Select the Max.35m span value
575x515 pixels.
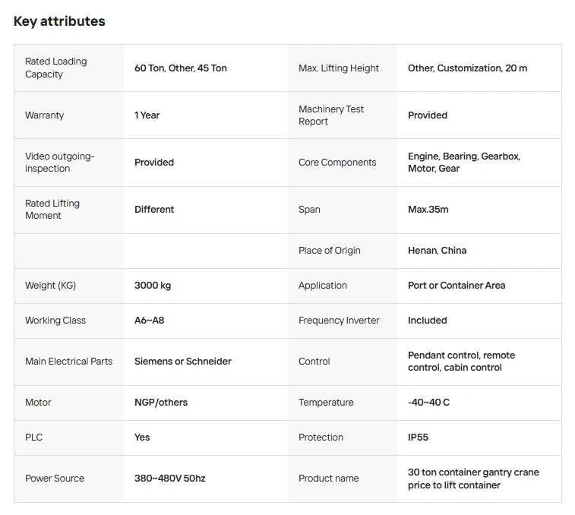click(x=428, y=210)
